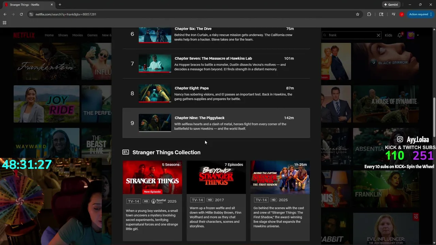Open A House of Dynamite background title
This screenshot has height=245, width=436.
click(386, 104)
